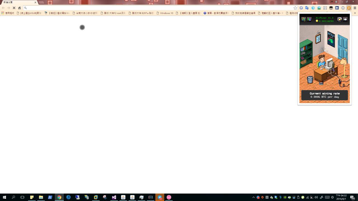Open the Tampermonkey extension icon
Viewport: 358px width, 201px height.
point(331,8)
